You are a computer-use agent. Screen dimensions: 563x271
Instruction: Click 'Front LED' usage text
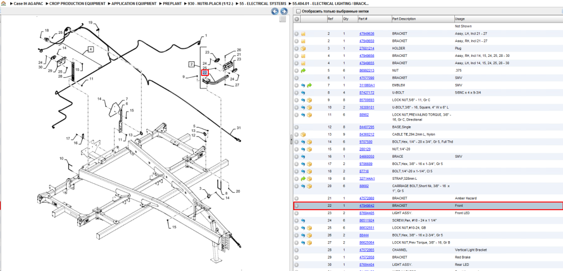pos(462,213)
